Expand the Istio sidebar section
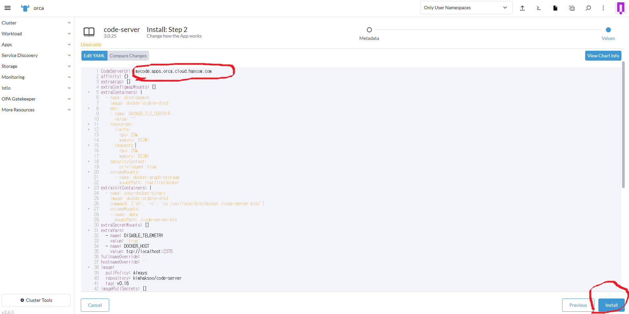 point(37,88)
